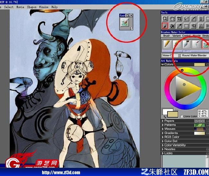Open the Shapes menu
This screenshot has height=176, width=209.
point(32,7)
